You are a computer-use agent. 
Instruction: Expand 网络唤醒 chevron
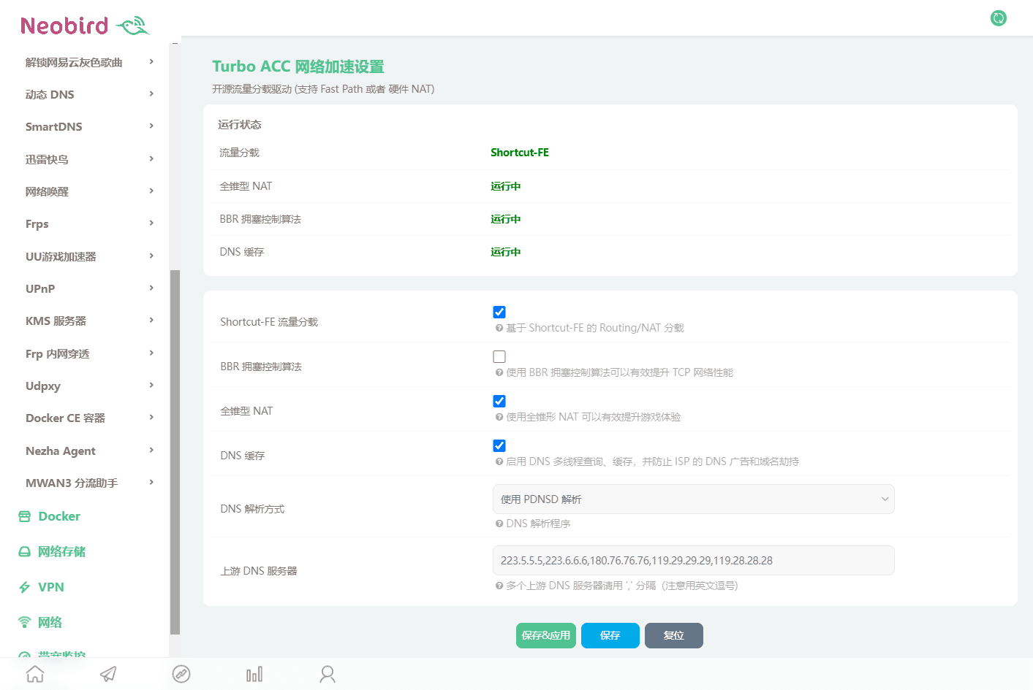pyautogui.click(x=151, y=191)
